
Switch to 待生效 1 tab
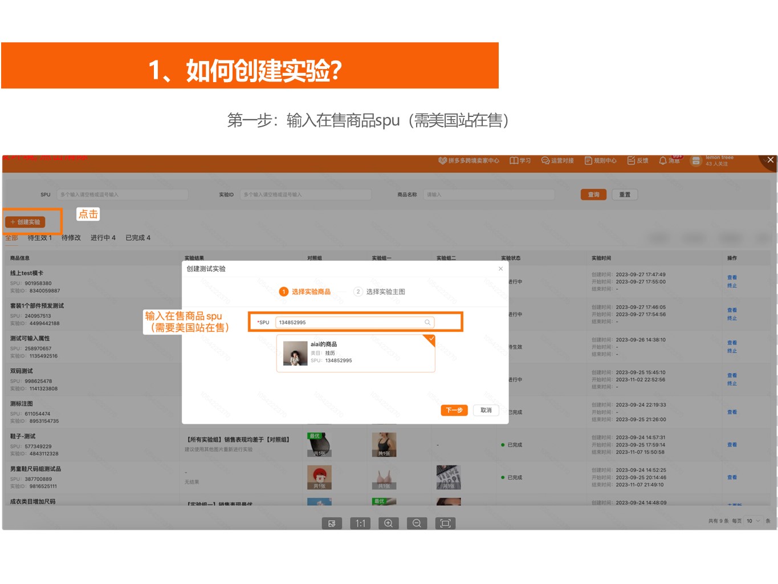pyautogui.click(x=40, y=238)
